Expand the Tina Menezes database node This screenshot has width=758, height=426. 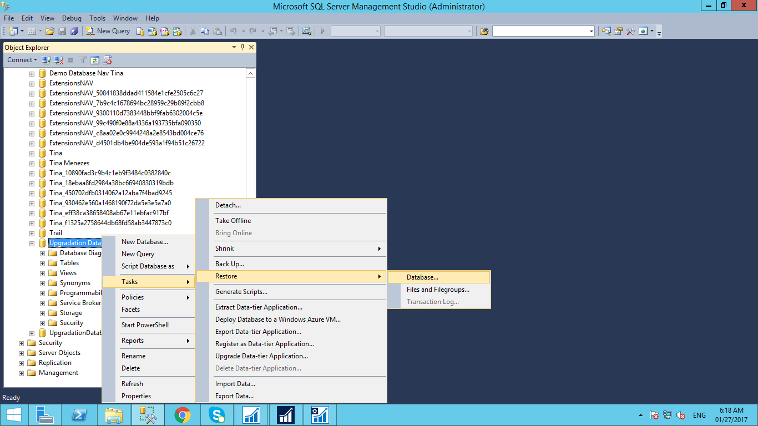pyautogui.click(x=32, y=163)
